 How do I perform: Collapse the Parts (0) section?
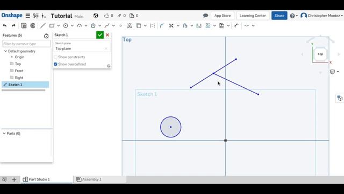[x=4, y=133]
